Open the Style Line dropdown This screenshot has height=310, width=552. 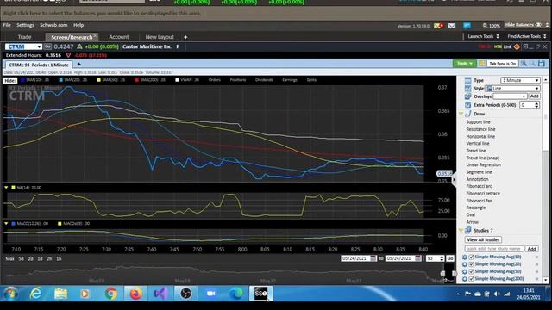[512, 88]
